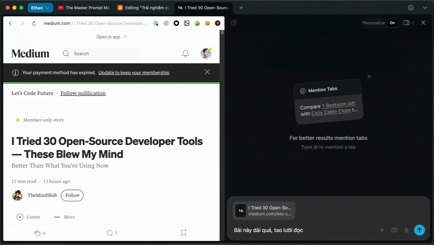Click the article title heading
The width and height of the screenshot is (434, 245).
[x=107, y=148]
